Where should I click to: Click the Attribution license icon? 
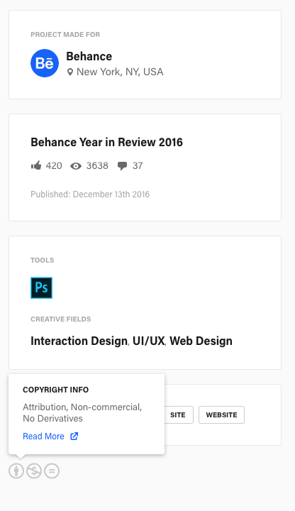pos(16,471)
